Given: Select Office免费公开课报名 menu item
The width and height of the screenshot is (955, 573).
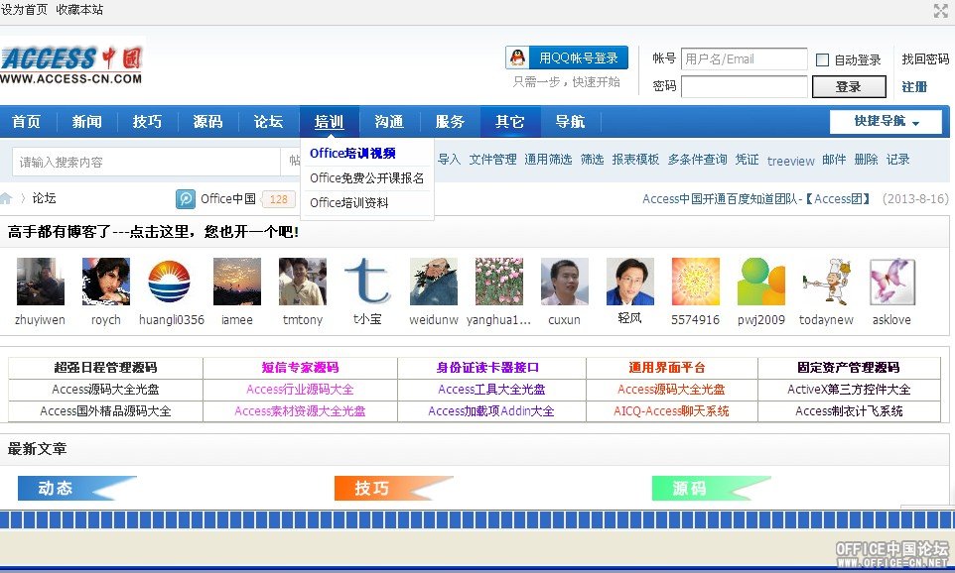Looking at the screenshot, I should point(366,178).
